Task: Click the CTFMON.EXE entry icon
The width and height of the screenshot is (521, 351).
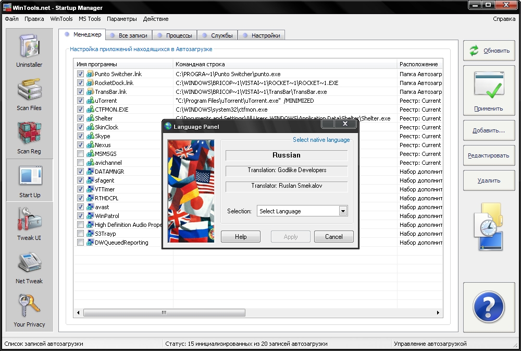Action: 90,110
